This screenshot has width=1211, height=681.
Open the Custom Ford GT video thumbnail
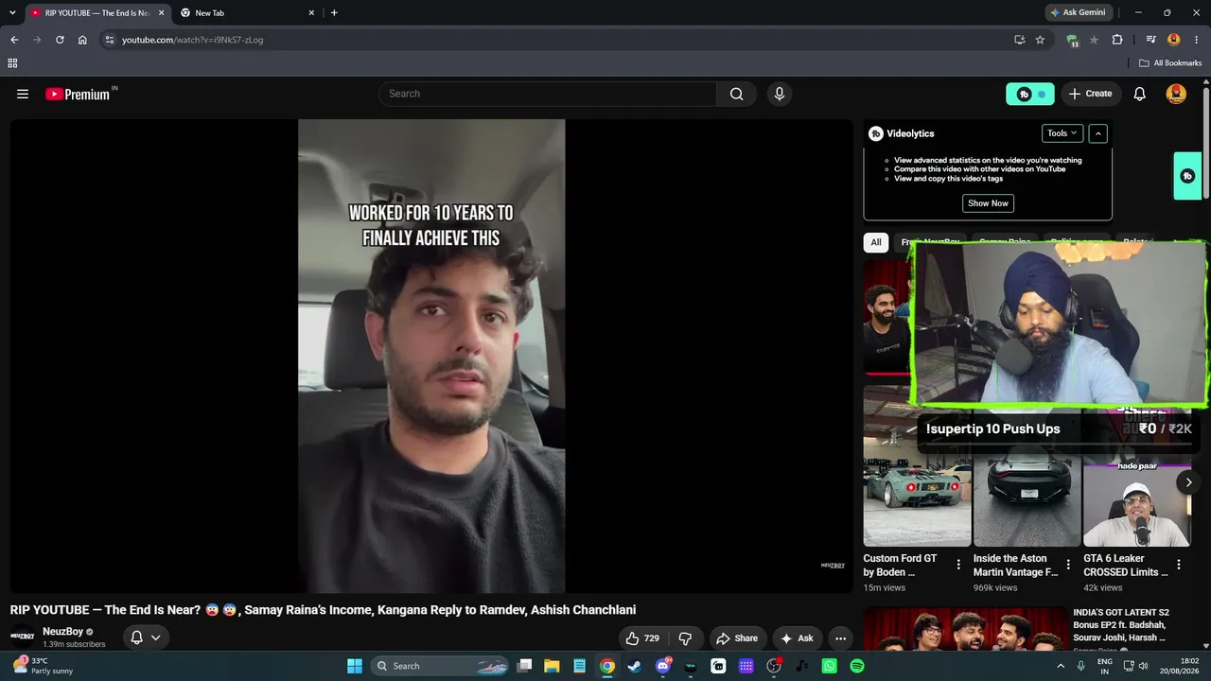(x=917, y=468)
